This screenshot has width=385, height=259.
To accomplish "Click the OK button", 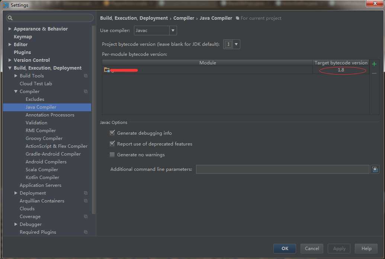I will 285,249.
